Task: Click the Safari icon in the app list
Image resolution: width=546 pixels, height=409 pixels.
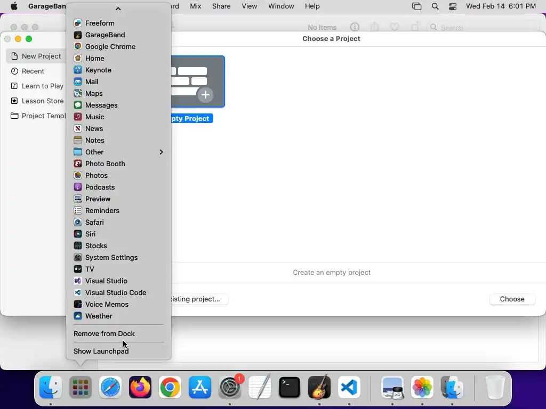Action: pyautogui.click(x=78, y=222)
